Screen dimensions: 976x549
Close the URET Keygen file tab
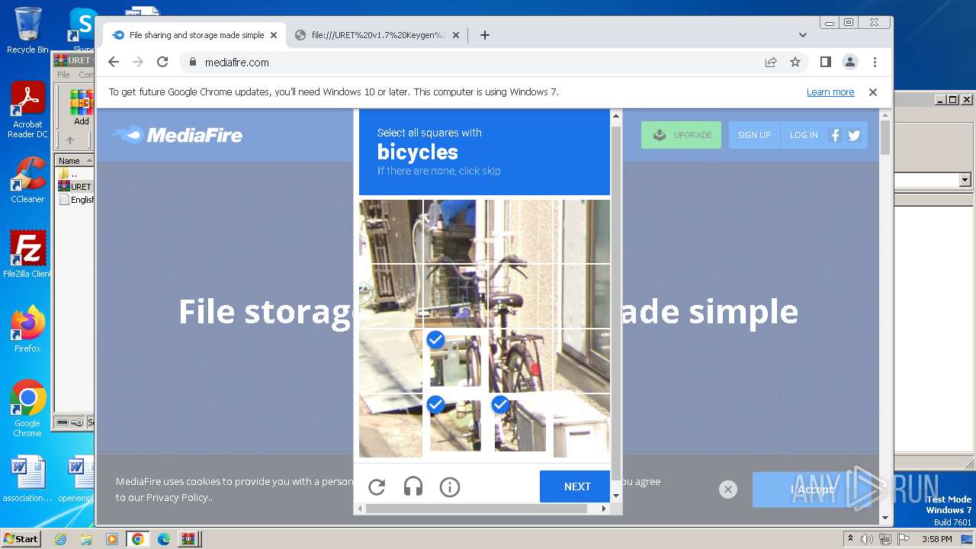click(456, 35)
